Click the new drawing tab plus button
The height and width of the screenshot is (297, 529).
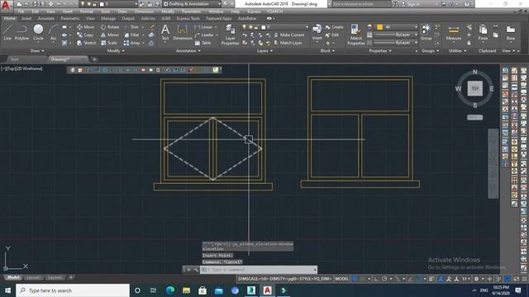coord(94,59)
